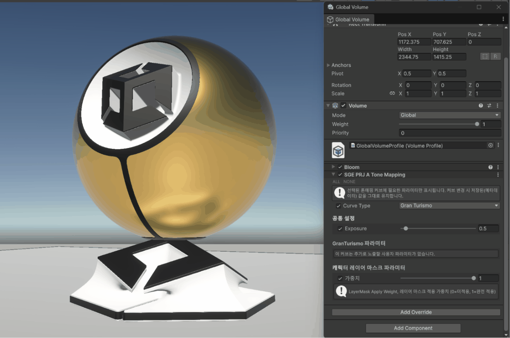Close the Global Volume window
The height and width of the screenshot is (338, 510).
(499, 7)
